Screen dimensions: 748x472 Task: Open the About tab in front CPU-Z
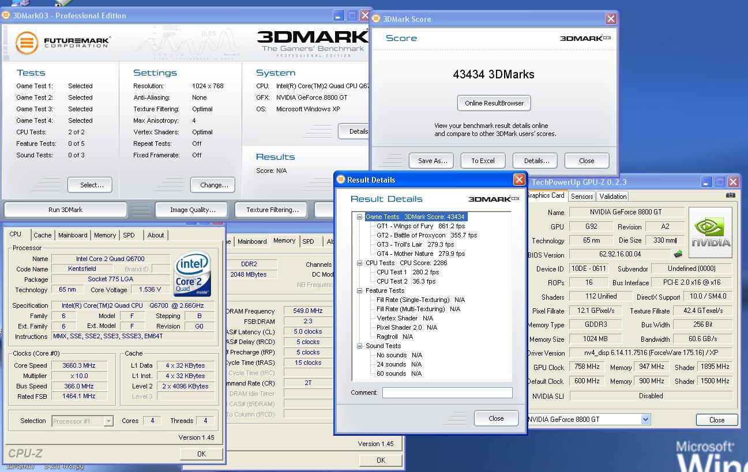[x=156, y=235]
